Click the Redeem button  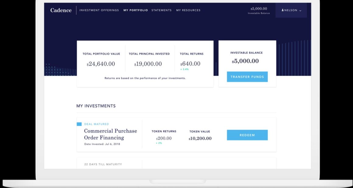tap(247, 135)
